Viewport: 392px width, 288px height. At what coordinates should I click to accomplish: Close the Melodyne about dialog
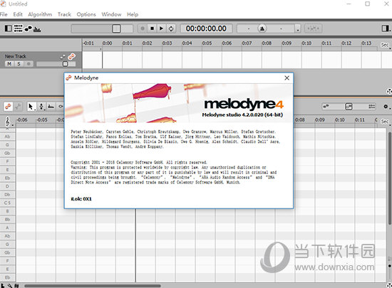(287, 78)
